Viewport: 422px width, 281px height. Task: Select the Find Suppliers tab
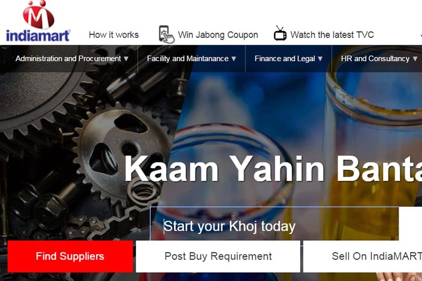pyautogui.click(x=70, y=256)
